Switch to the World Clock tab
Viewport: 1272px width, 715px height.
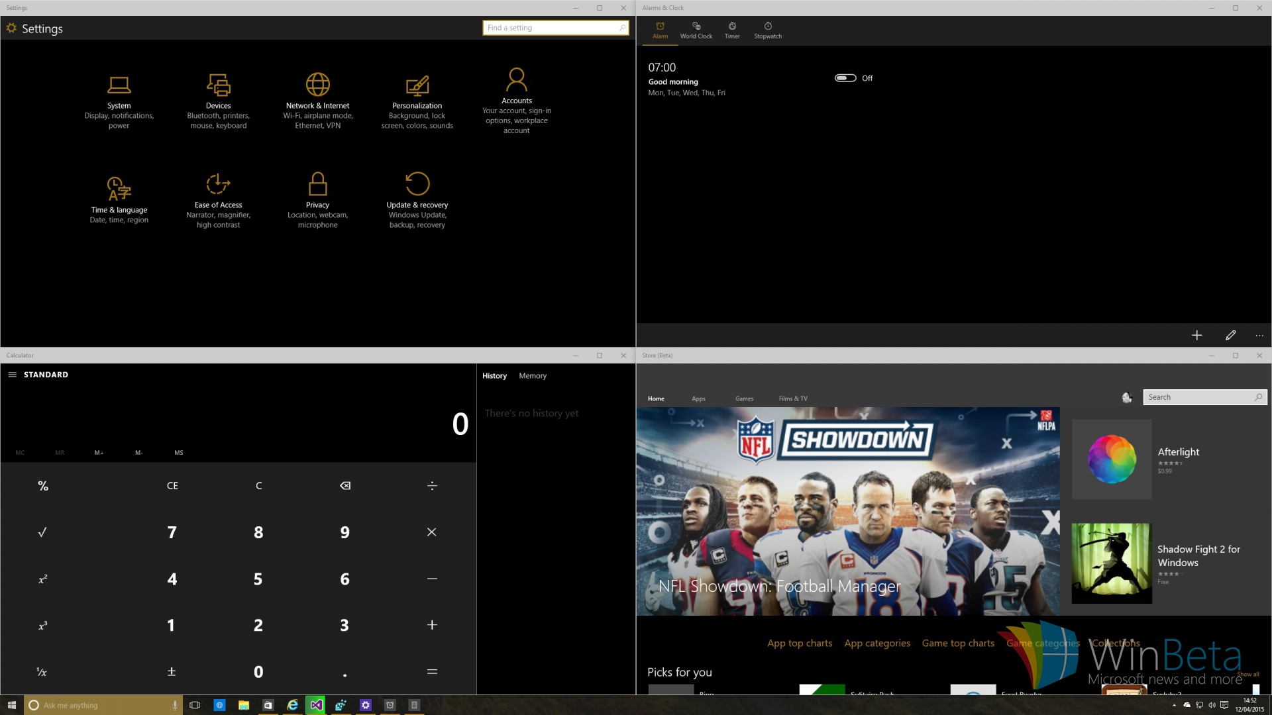[x=696, y=30]
